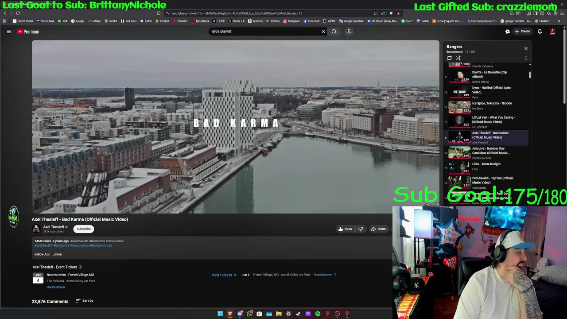
Task: Open the Amazon bookmark
Action: tap(256, 21)
